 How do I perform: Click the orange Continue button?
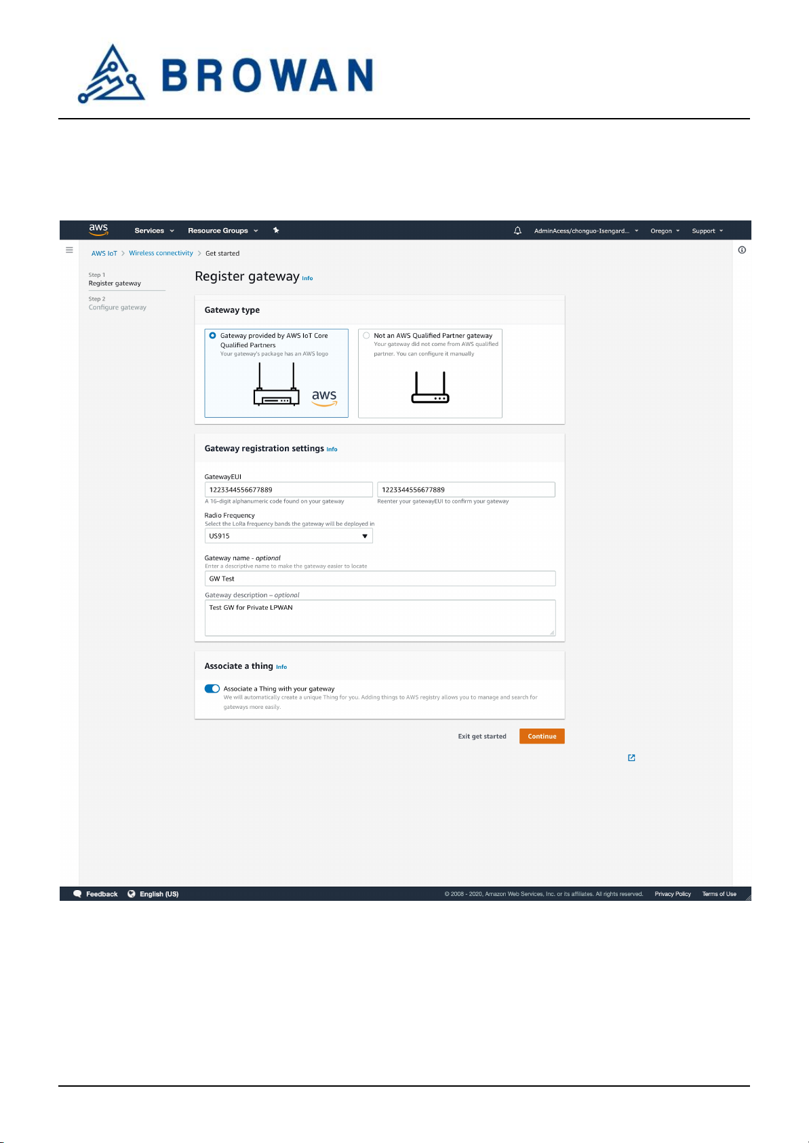coord(542,736)
